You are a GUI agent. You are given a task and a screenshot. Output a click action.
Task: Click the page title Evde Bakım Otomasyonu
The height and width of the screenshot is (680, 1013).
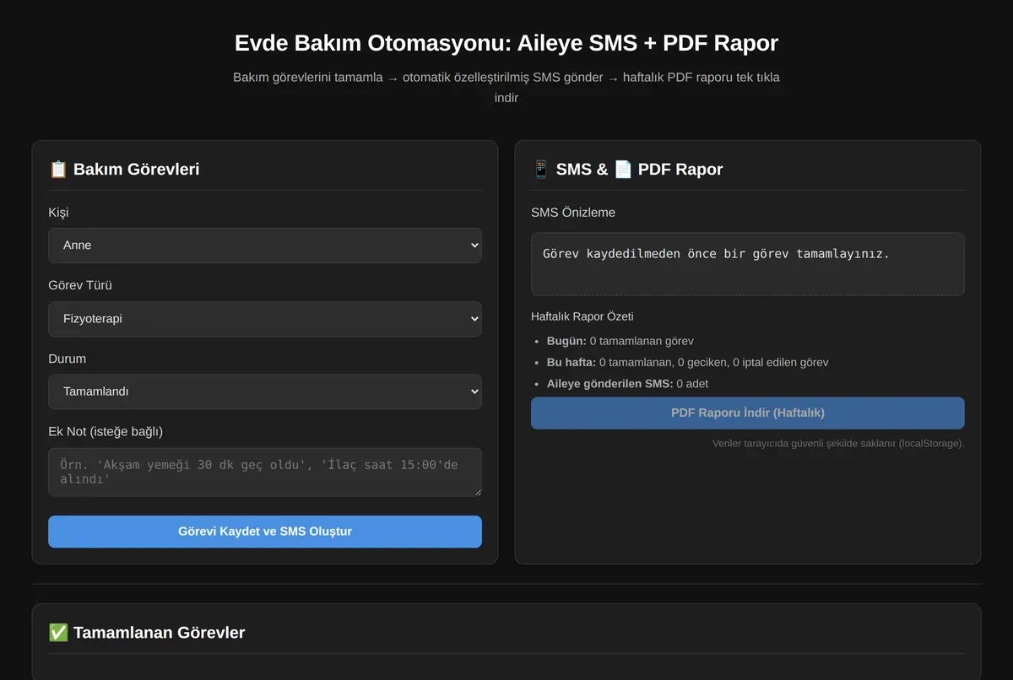coord(506,43)
